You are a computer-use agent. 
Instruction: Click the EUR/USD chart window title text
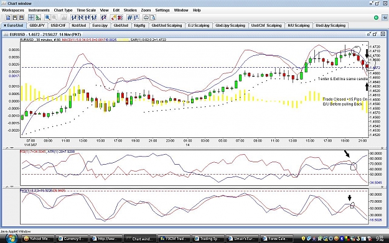point(45,34)
